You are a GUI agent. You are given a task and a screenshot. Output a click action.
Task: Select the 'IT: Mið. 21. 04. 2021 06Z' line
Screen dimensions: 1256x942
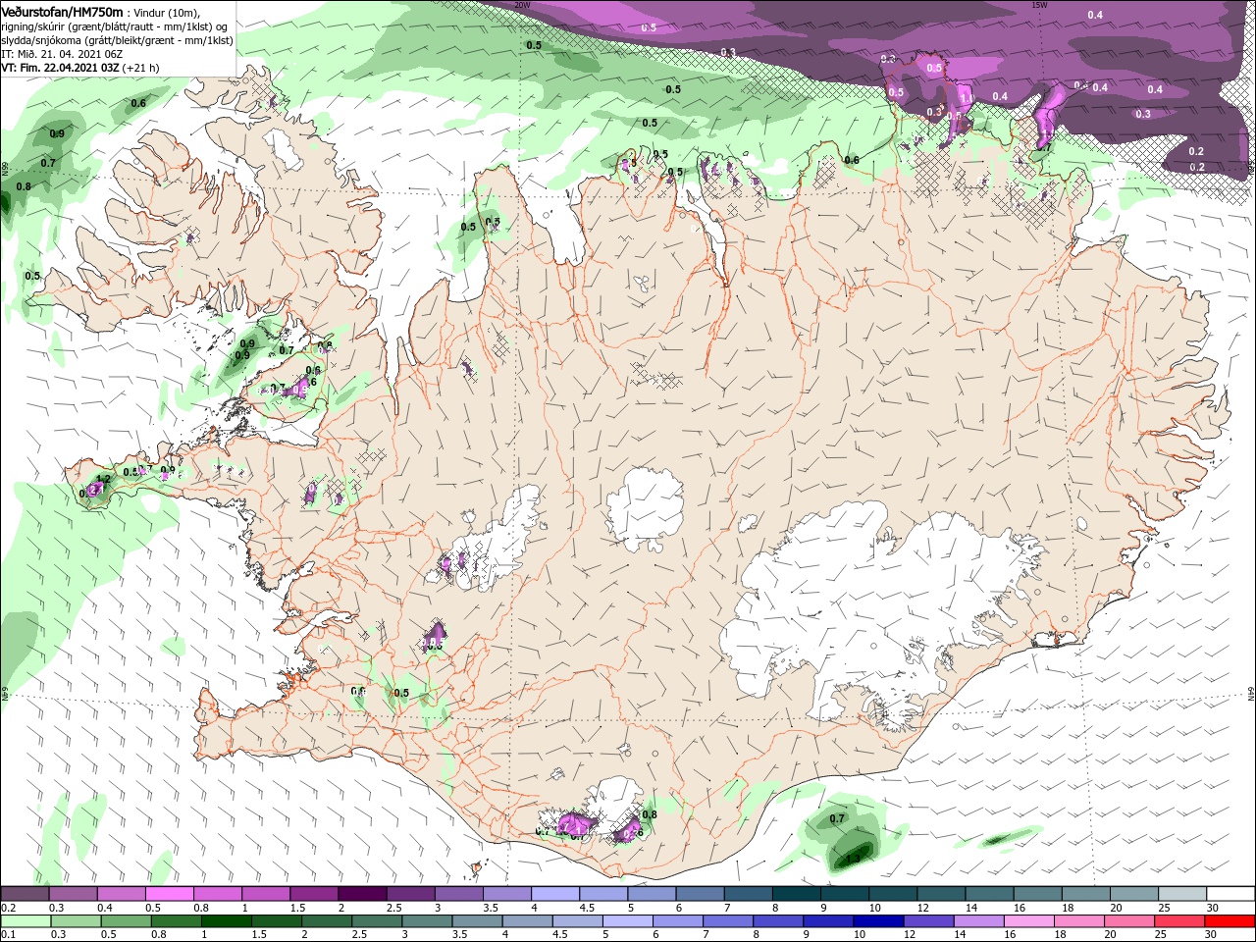pos(62,54)
